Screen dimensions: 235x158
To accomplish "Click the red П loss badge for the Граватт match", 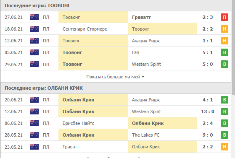I will point(224,17).
